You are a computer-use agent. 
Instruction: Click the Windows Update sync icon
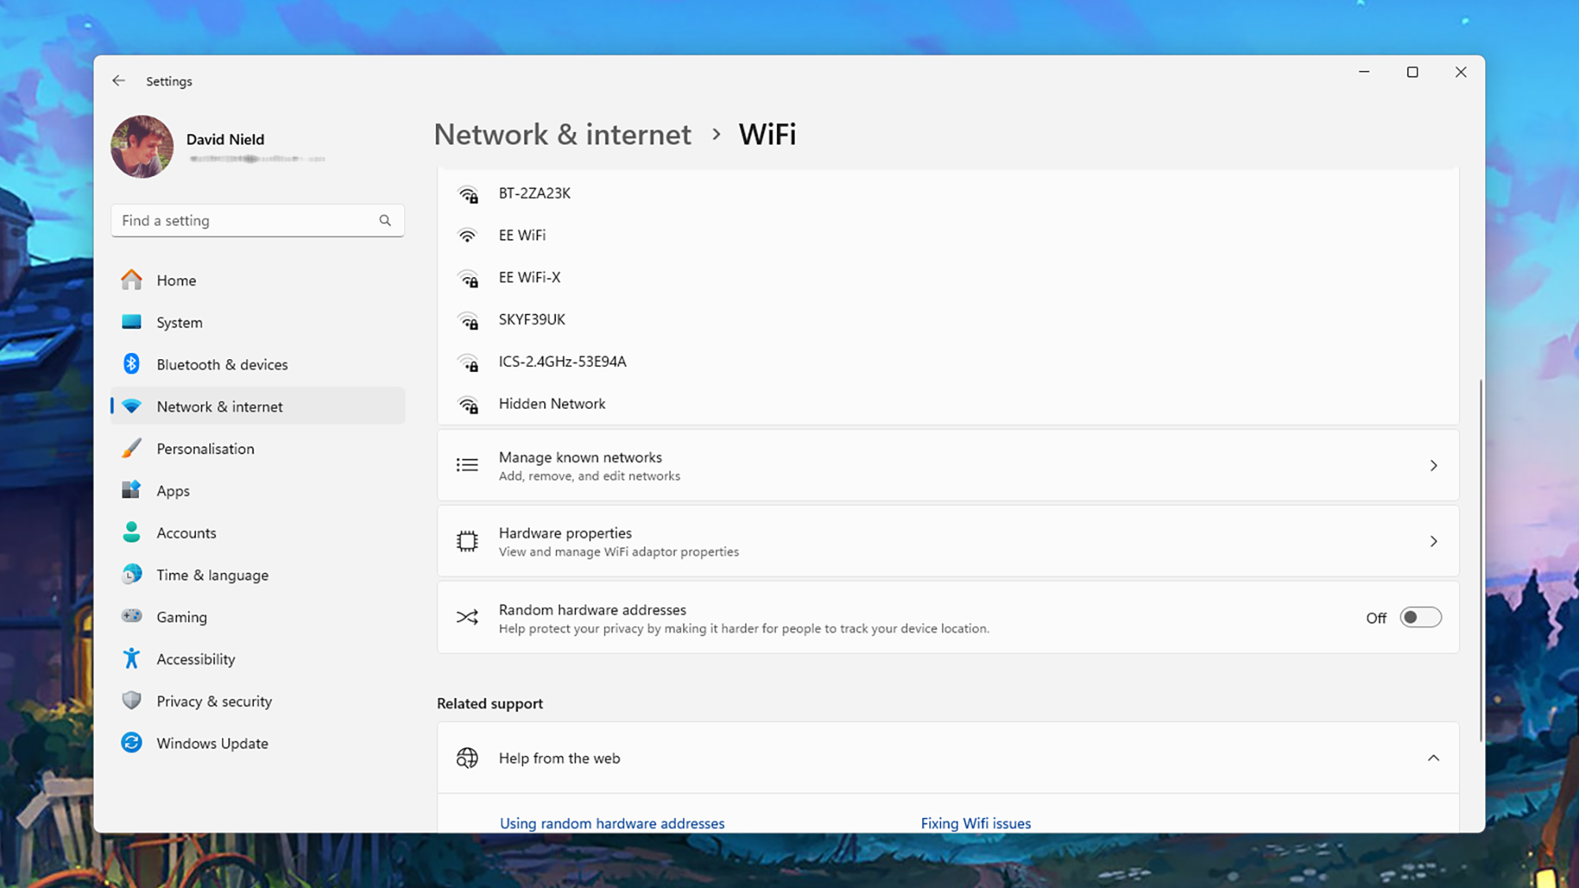(131, 743)
